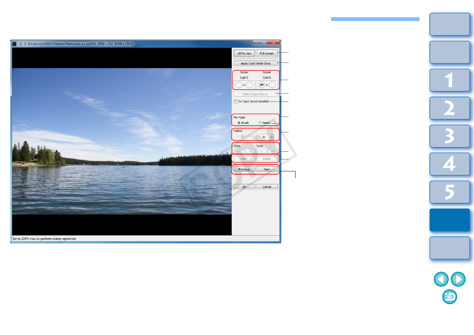
Task: Click the Next image button
Action: click(267, 169)
